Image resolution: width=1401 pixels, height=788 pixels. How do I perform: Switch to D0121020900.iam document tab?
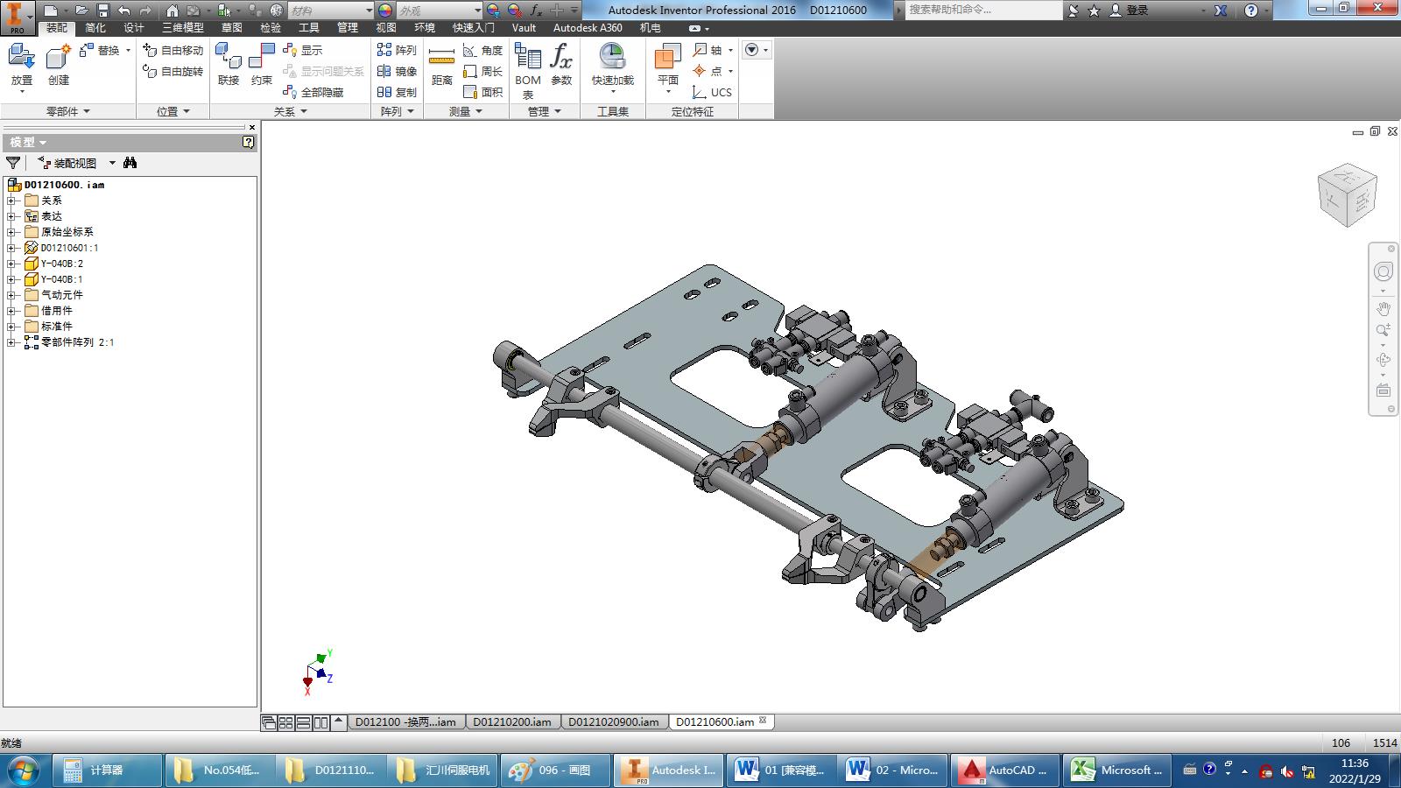tap(614, 722)
